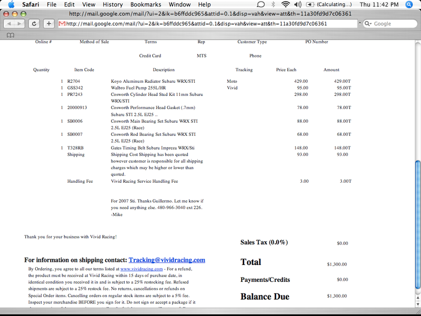Open the iChat status bubble icon
The image size is (421, 316).
260,5
